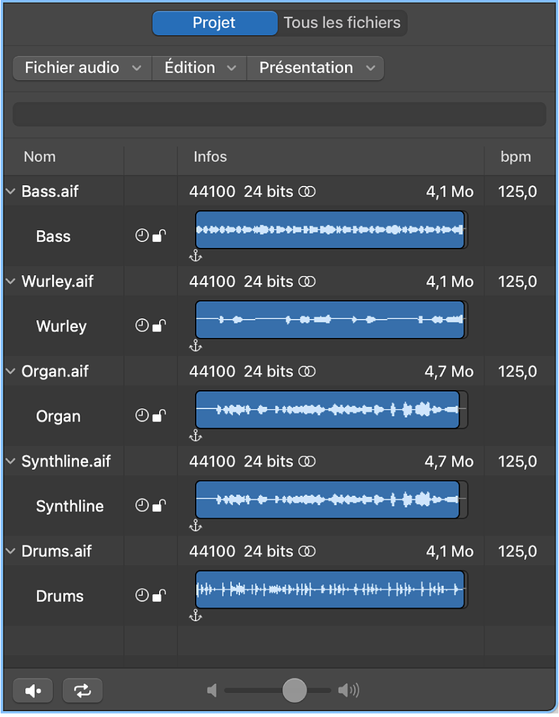
Task: Open the Présentation dropdown menu
Action: click(x=315, y=68)
